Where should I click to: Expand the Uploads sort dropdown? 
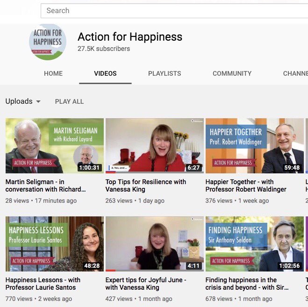(x=23, y=101)
